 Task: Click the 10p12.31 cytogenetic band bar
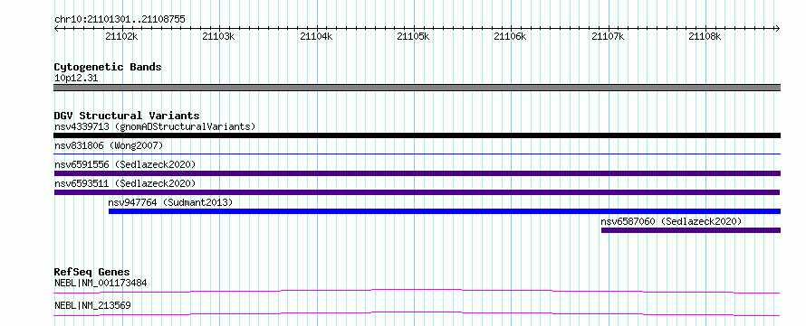click(x=417, y=88)
